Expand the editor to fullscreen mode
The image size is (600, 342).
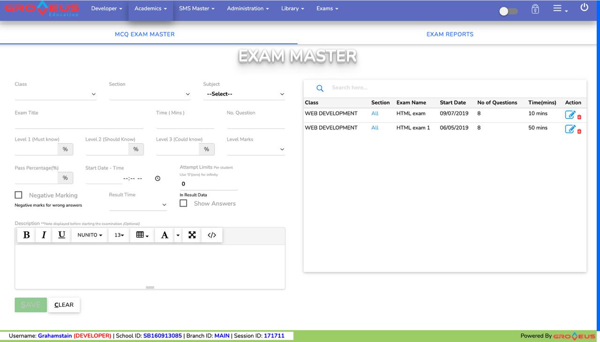pos(192,235)
